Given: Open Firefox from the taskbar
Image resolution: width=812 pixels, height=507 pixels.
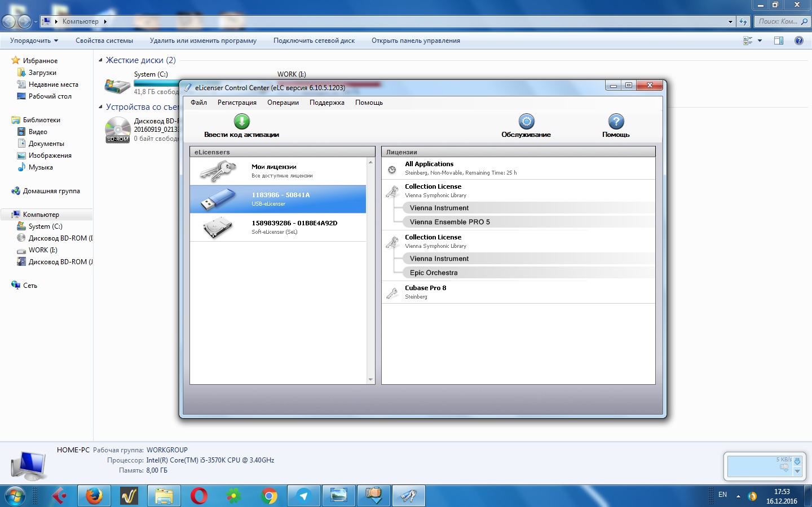Looking at the screenshot, I should coord(94,496).
